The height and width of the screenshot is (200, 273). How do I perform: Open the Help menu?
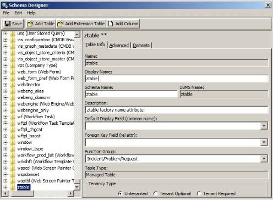click(31, 13)
